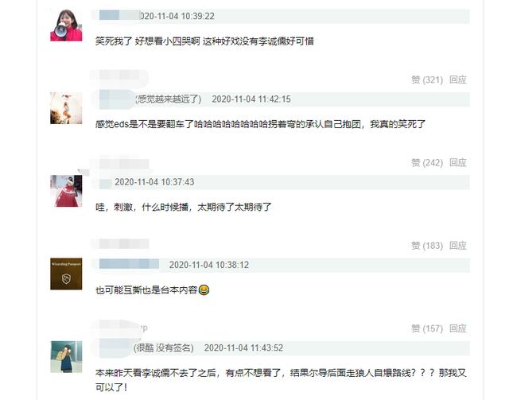Reply to the comment with 183 likes
509x400 pixels.
tap(458, 246)
